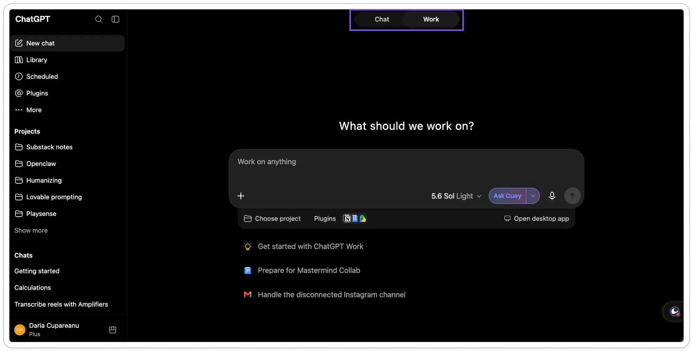693x351 pixels.
Task: Collapse sidebar with the panel toggle icon
Action: pos(115,19)
